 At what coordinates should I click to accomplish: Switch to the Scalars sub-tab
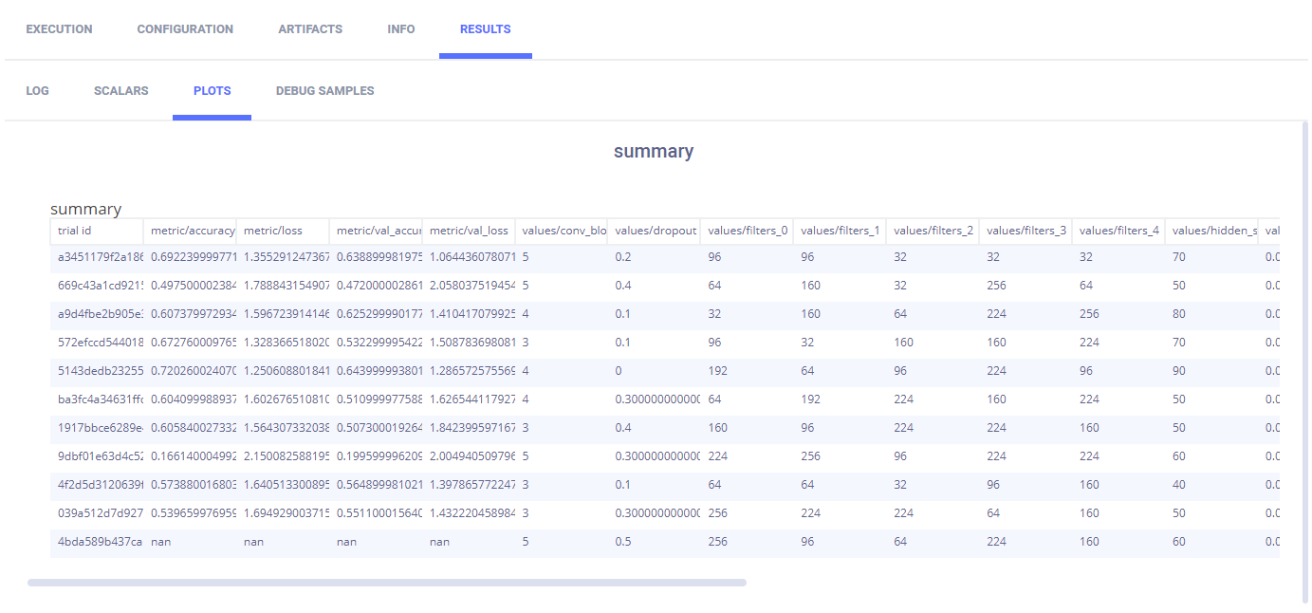point(120,91)
